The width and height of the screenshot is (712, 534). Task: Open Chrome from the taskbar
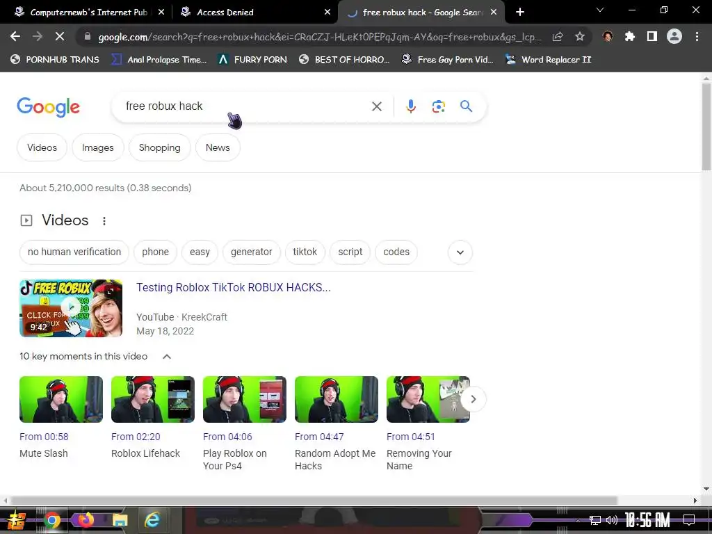[x=51, y=520]
